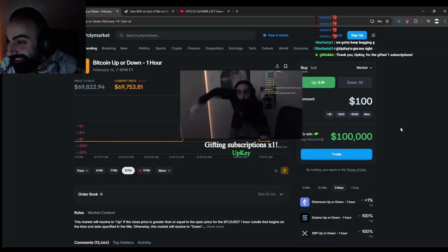This screenshot has width=448, height=252.
Task: Switch chart to line view icon
Action: click(276, 170)
